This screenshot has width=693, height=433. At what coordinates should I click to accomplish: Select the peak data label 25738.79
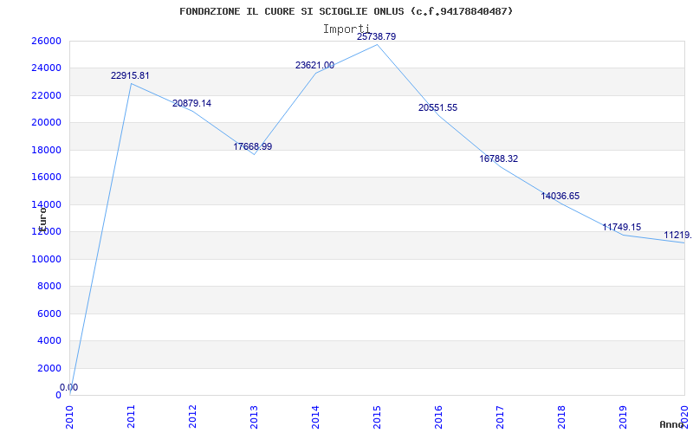[x=377, y=36]
